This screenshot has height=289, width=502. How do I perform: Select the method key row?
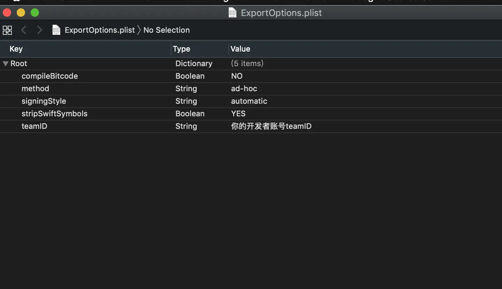pos(251,89)
